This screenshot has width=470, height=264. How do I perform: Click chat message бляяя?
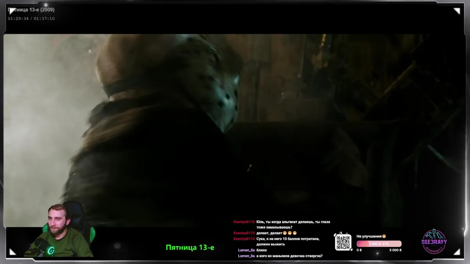(x=261, y=250)
